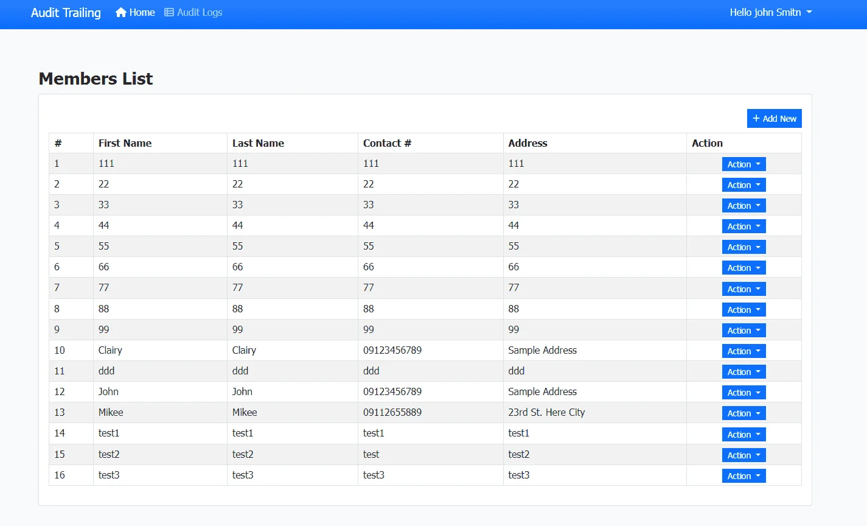Click Sample Address in Clairy row
Viewport: 867px width, 526px height.
542,350
